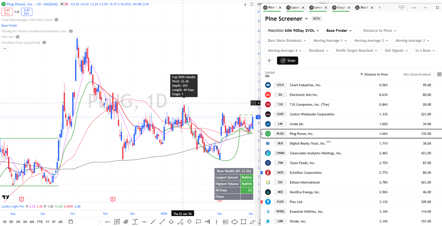Click the TradingView logo on chart
This screenshot has height=226, width=442.
(5, 198)
